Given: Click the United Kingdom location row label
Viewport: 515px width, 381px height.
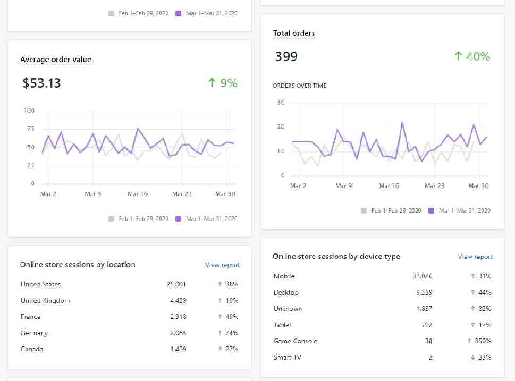Looking at the screenshot, I should click(x=45, y=301).
